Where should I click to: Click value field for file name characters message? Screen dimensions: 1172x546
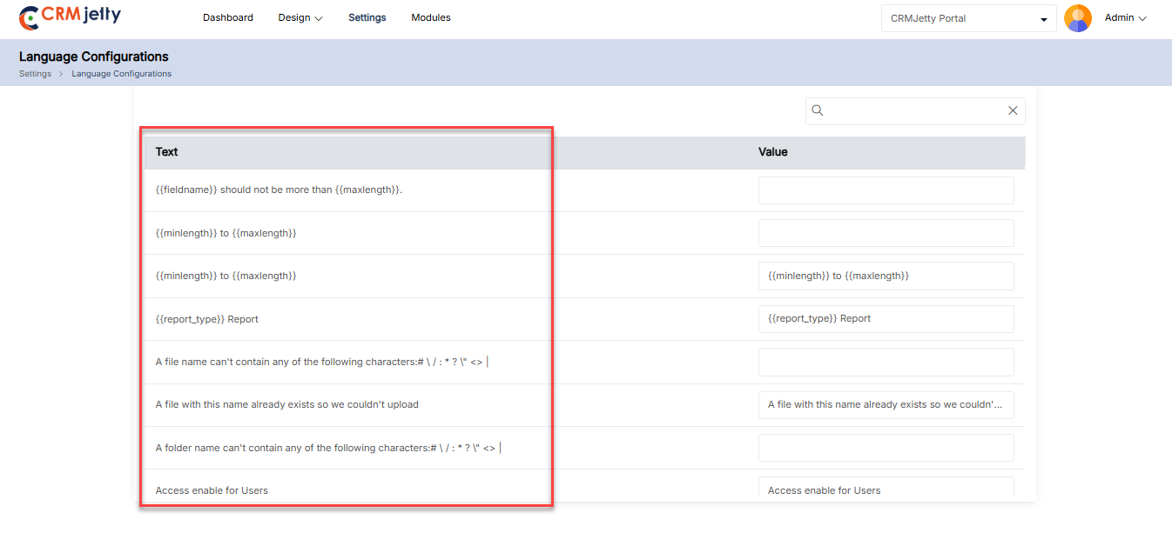pos(886,362)
